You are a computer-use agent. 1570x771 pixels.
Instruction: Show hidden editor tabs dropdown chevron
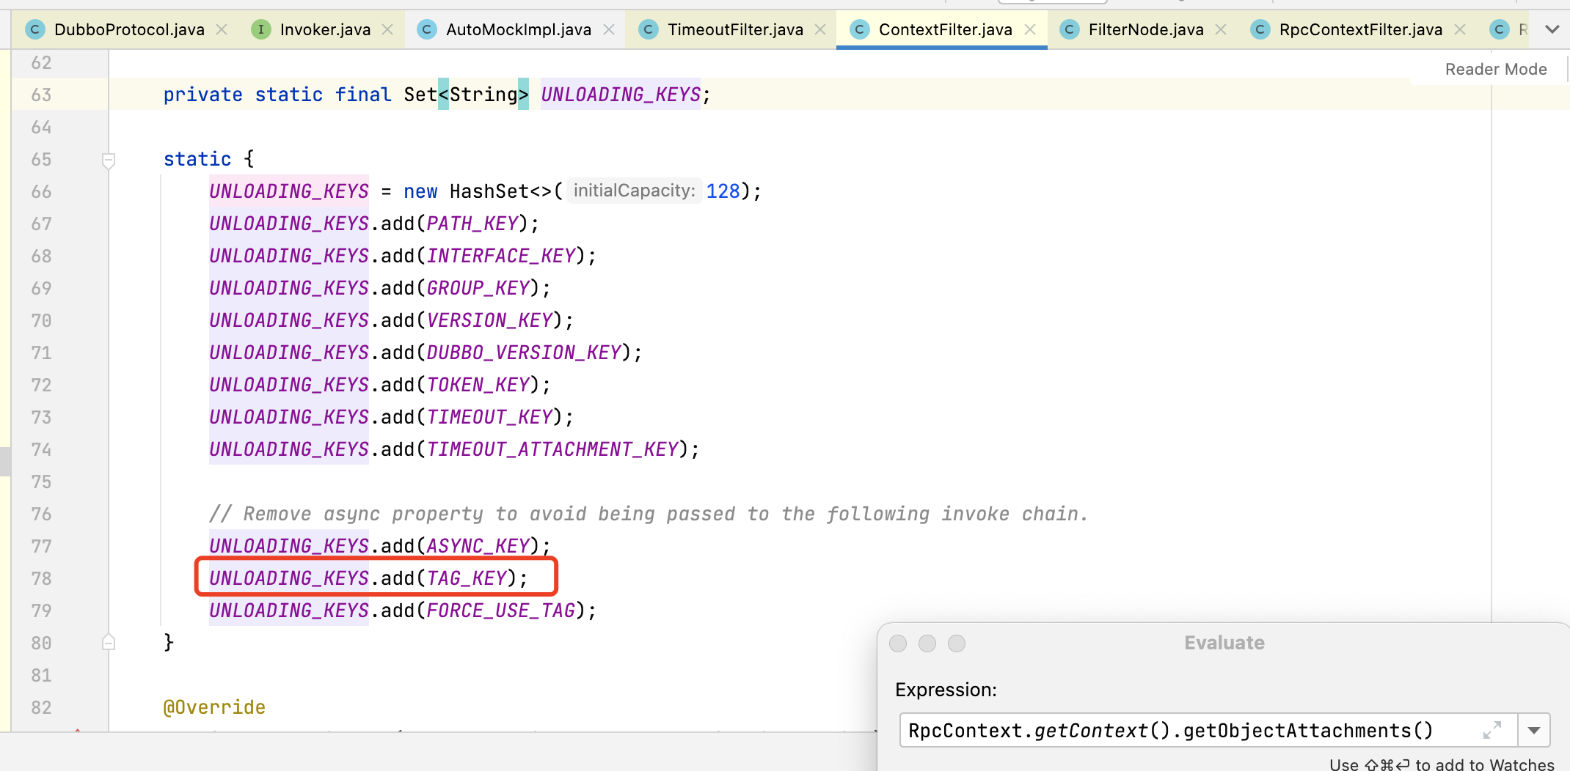tap(1552, 29)
